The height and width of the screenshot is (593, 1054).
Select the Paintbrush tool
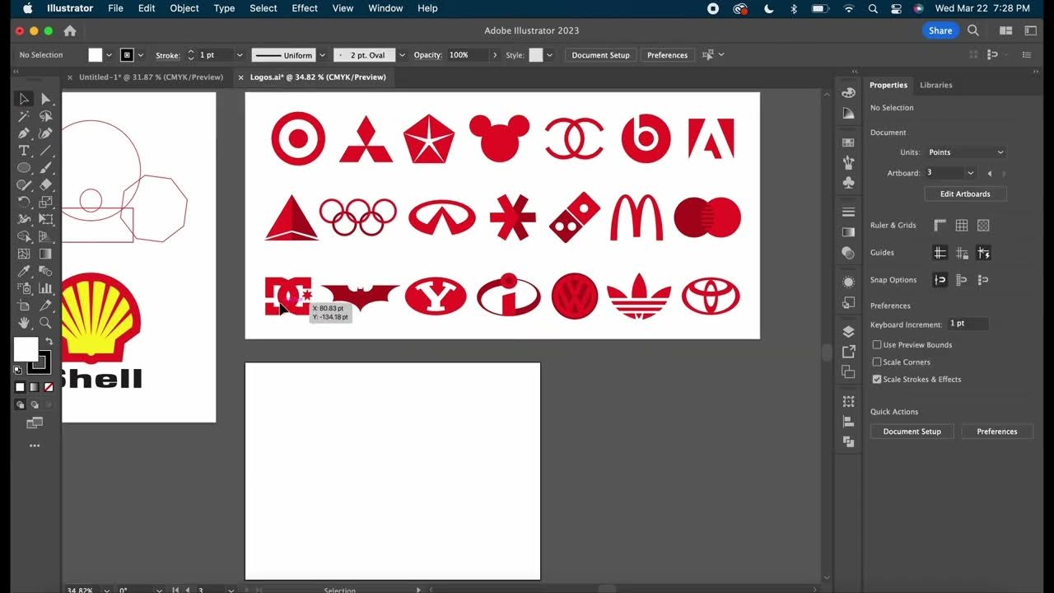point(45,168)
